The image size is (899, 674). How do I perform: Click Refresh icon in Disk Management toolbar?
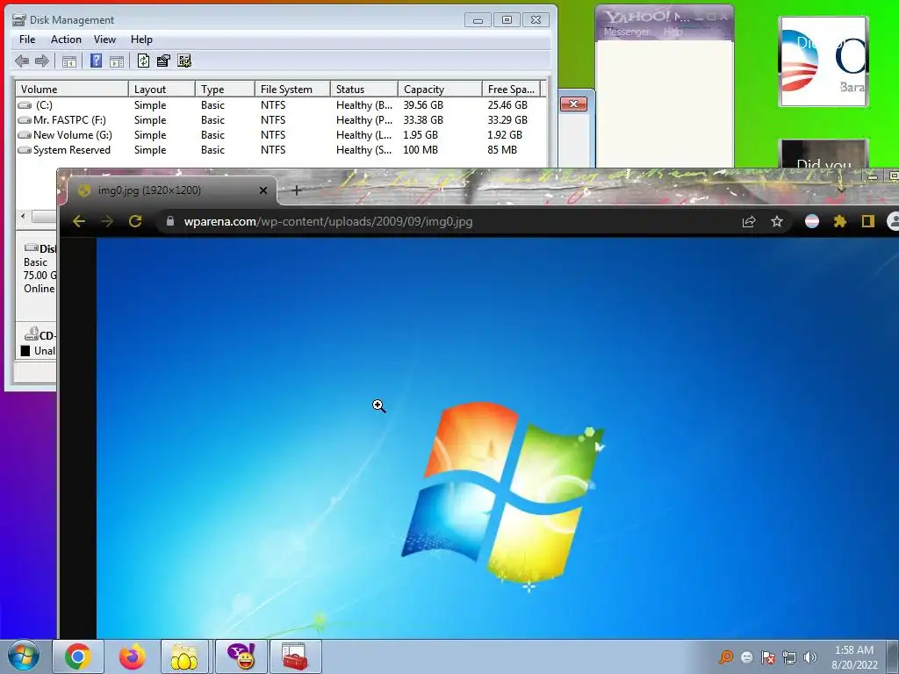click(x=143, y=61)
